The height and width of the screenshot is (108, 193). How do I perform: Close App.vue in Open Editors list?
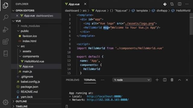pos(17,16)
